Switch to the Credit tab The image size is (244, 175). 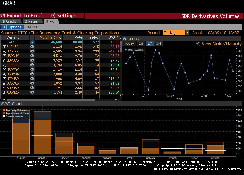10,21
